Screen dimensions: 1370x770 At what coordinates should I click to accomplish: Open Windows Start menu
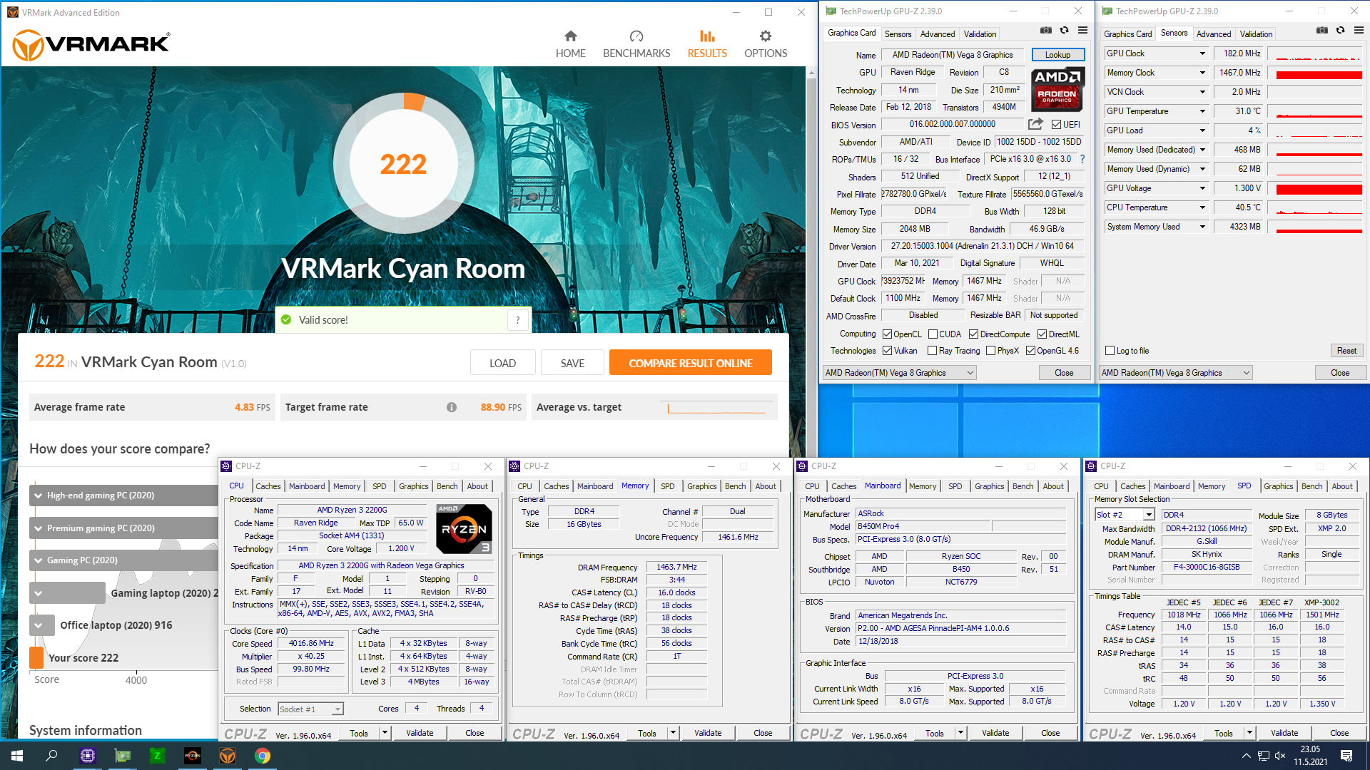[x=17, y=756]
